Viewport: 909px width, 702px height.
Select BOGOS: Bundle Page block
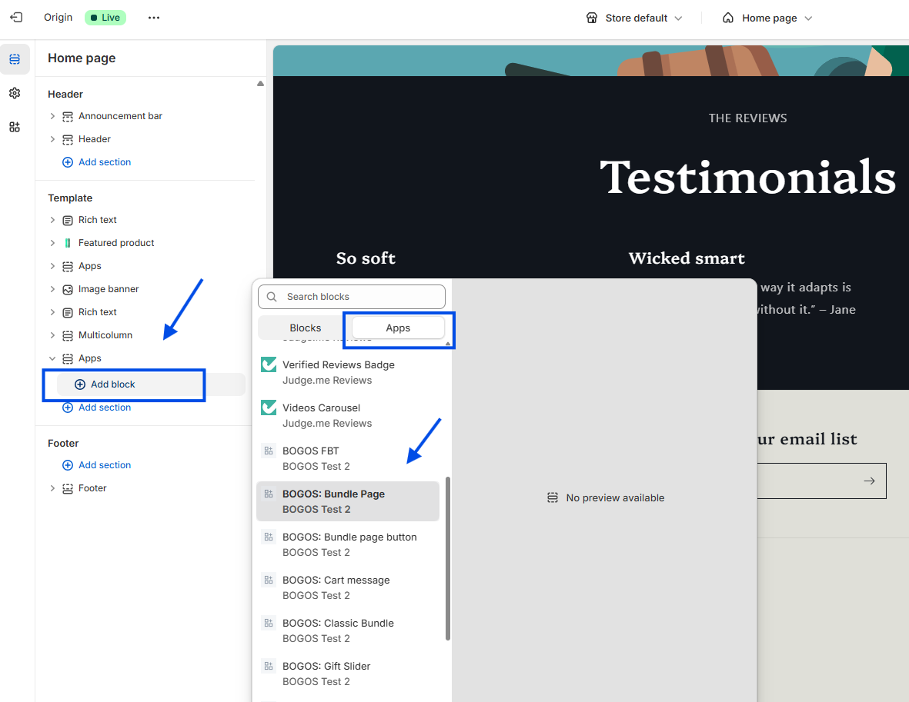(x=348, y=501)
